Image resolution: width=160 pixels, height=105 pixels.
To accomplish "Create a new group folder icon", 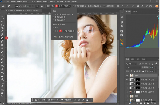I will [148, 103].
